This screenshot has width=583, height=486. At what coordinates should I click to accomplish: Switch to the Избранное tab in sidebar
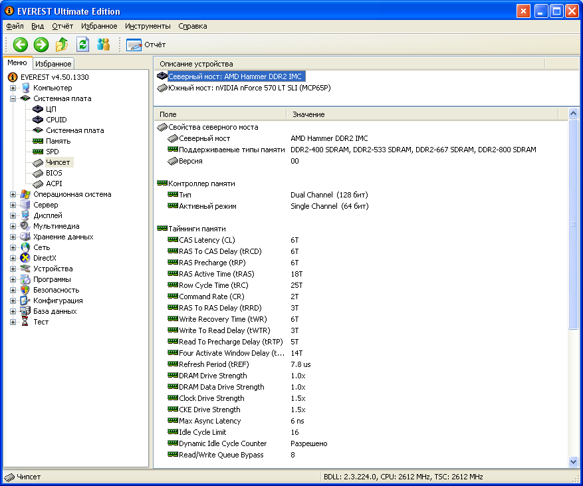[x=53, y=64]
